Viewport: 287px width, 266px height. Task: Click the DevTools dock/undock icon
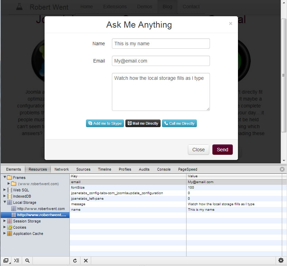(6, 260)
